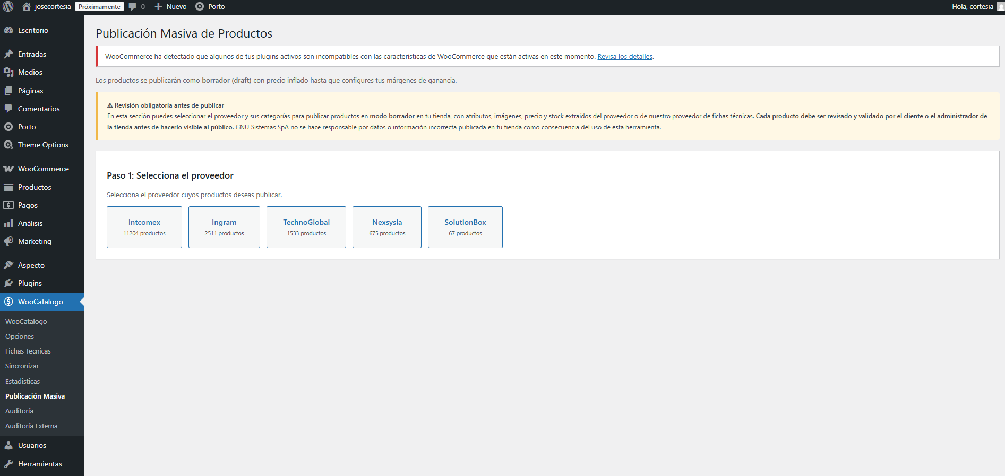Viewport: 1005px width, 476px height.
Task: Click the Entradas pushpin icon
Action: pyautogui.click(x=8, y=54)
